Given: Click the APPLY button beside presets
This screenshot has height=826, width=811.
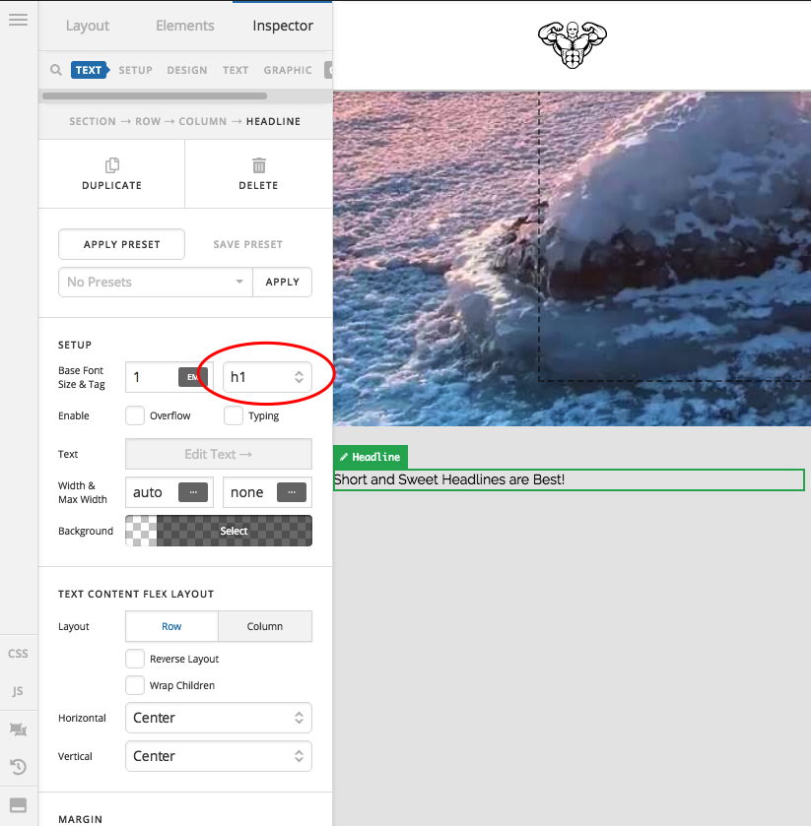Looking at the screenshot, I should point(283,283).
